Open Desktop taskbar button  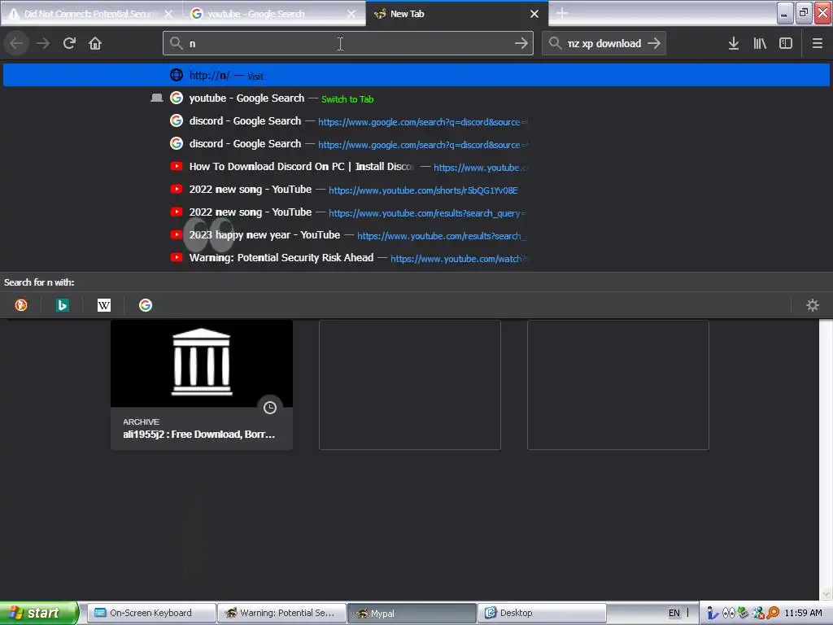pyautogui.click(x=542, y=613)
